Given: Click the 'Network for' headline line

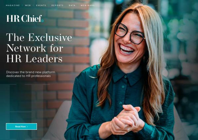Looking at the screenshot, I should click(35, 48).
